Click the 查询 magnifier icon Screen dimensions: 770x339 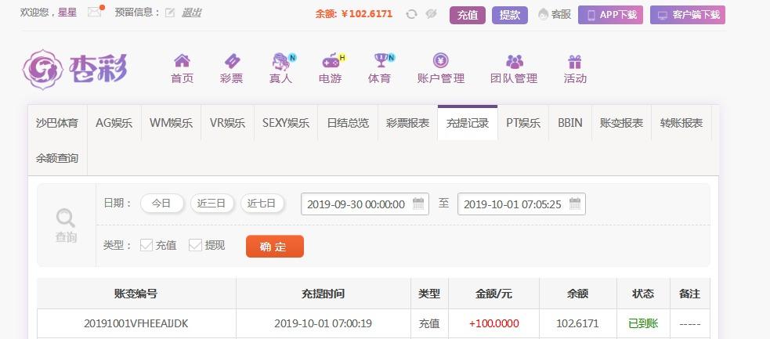pyautogui.click(x=65, y=218)
